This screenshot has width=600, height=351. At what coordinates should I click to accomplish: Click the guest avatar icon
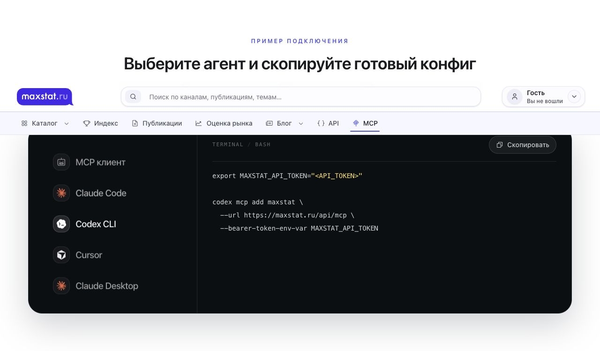point(515,97)
